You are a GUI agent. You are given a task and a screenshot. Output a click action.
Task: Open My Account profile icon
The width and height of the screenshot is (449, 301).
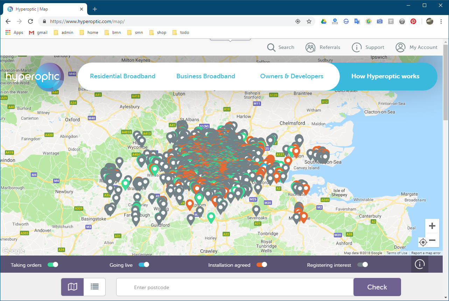click(400, 47)
